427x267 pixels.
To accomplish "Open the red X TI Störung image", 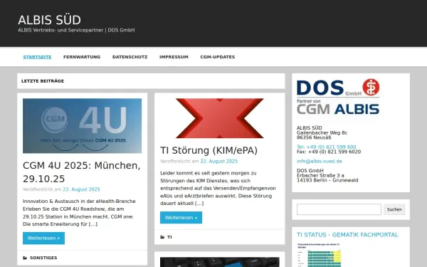I will 219,118.
